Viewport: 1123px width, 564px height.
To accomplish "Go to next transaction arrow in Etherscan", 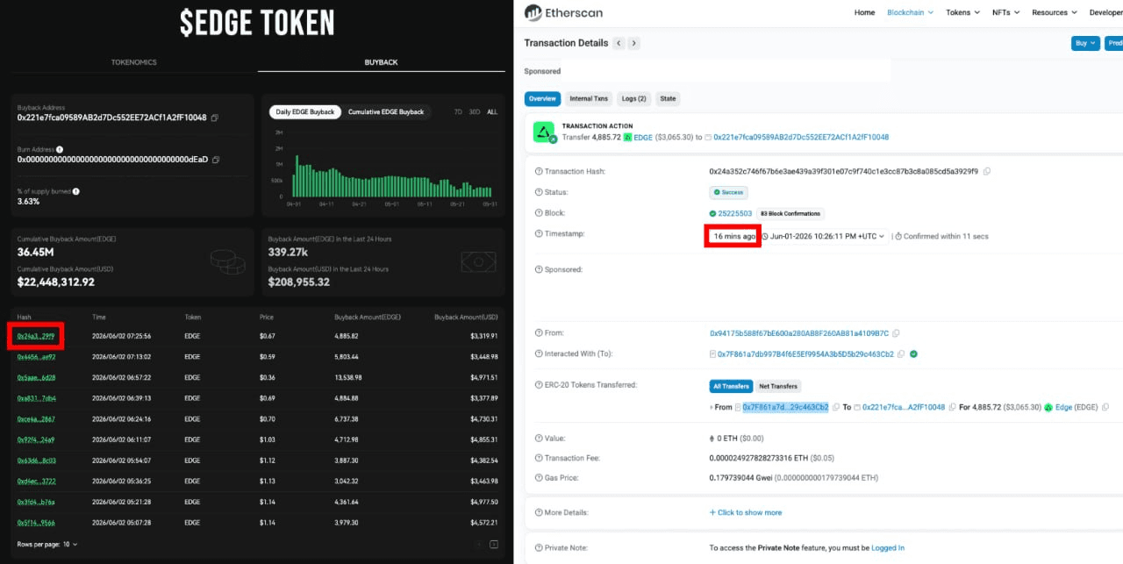I will coord(634,43).
